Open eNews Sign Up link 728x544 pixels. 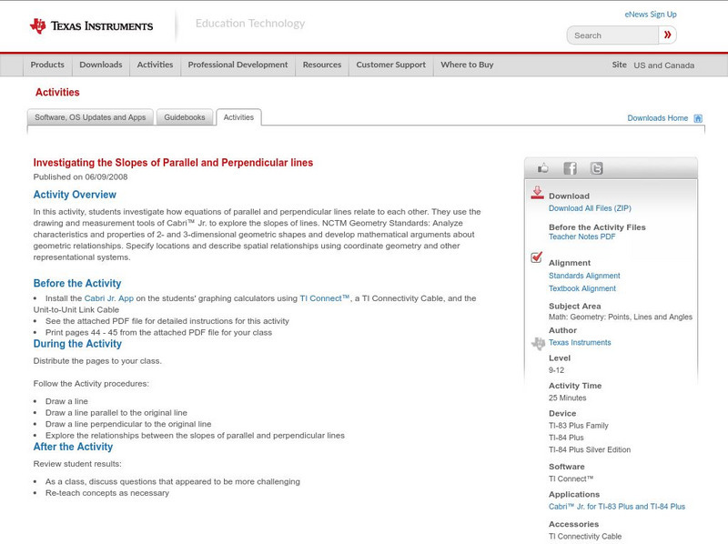[x=651, y=15]
